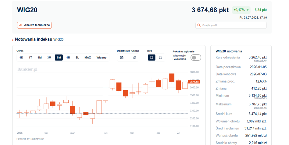Viewport: 289px width, 145px height.
Task: Click the Minimum value 3 134,60 pkt
Action: pyautogui.click(x=258, y=95)
